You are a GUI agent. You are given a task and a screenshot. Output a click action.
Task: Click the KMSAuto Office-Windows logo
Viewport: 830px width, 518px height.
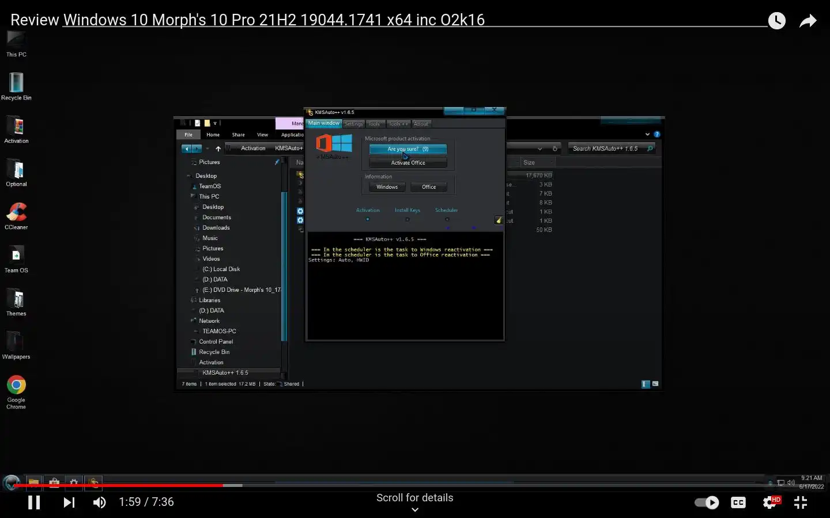(334, 144)
